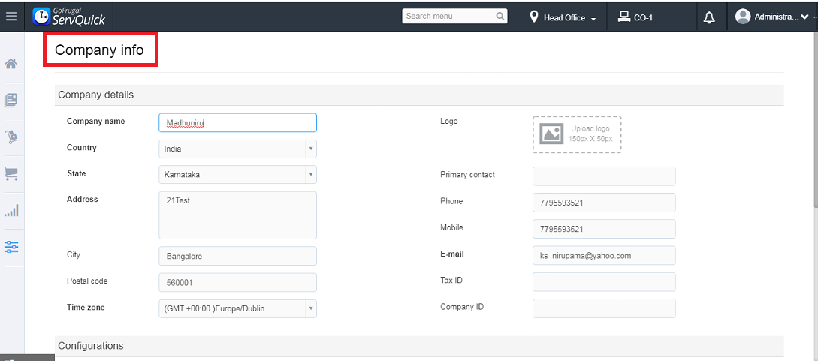This screenshot has width=818, height=361.
Task: Open the Administrator account menu
Action: [772, 17]
